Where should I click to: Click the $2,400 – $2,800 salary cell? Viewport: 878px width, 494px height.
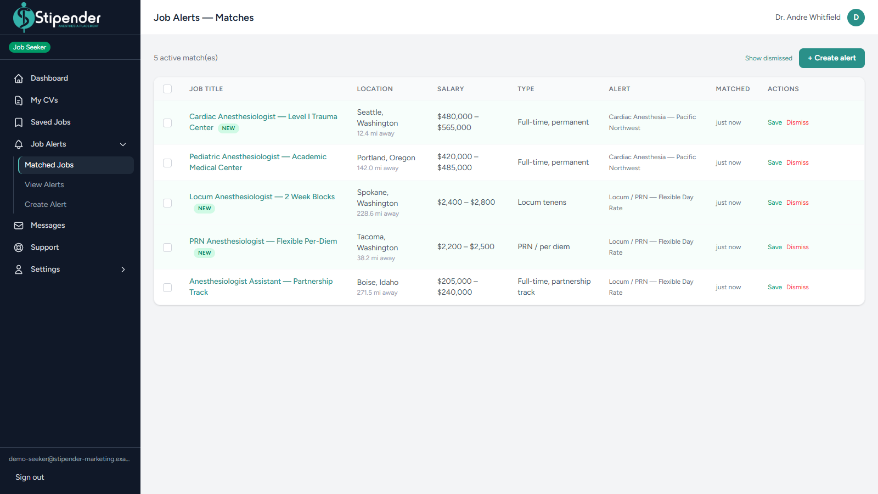[x=466, y=203]
